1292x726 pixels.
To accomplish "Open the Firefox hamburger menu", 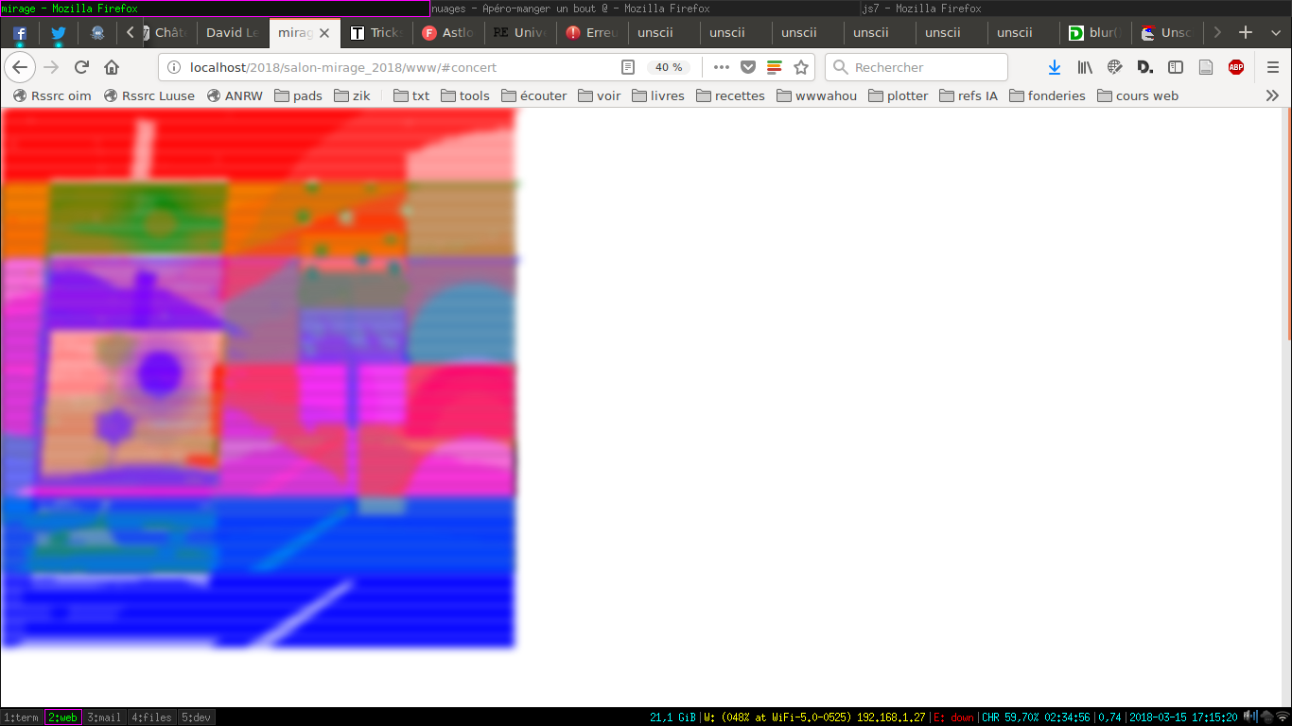I will [x=1273, y=67].
